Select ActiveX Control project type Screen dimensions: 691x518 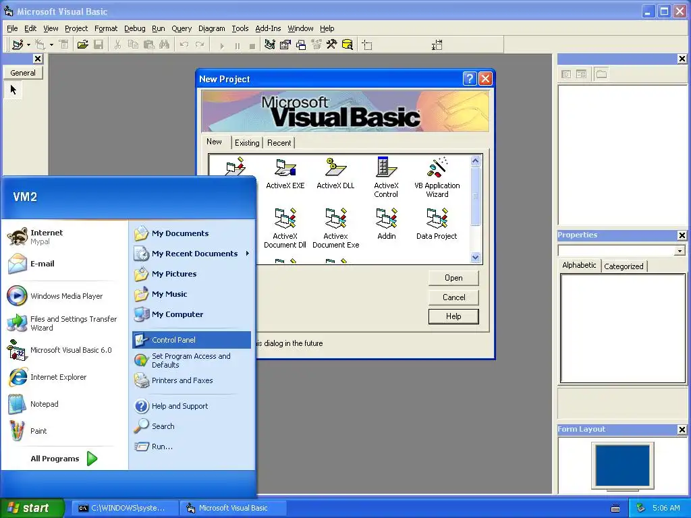pos(386,177)
